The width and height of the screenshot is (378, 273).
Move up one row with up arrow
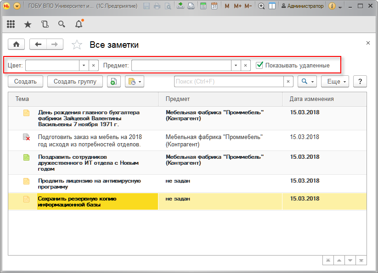pos(339,260)
